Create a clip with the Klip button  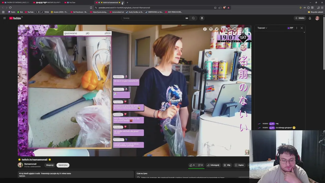tap(227, 165)
